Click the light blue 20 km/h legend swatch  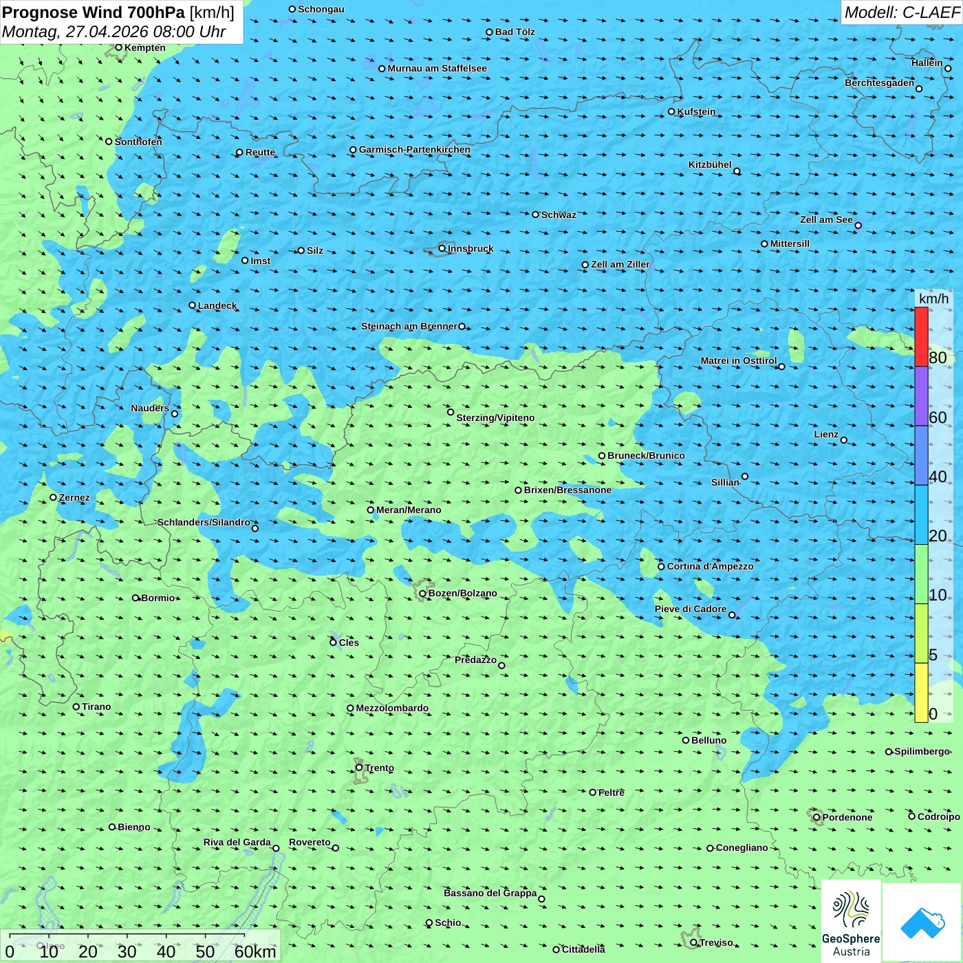coord(921,515)
